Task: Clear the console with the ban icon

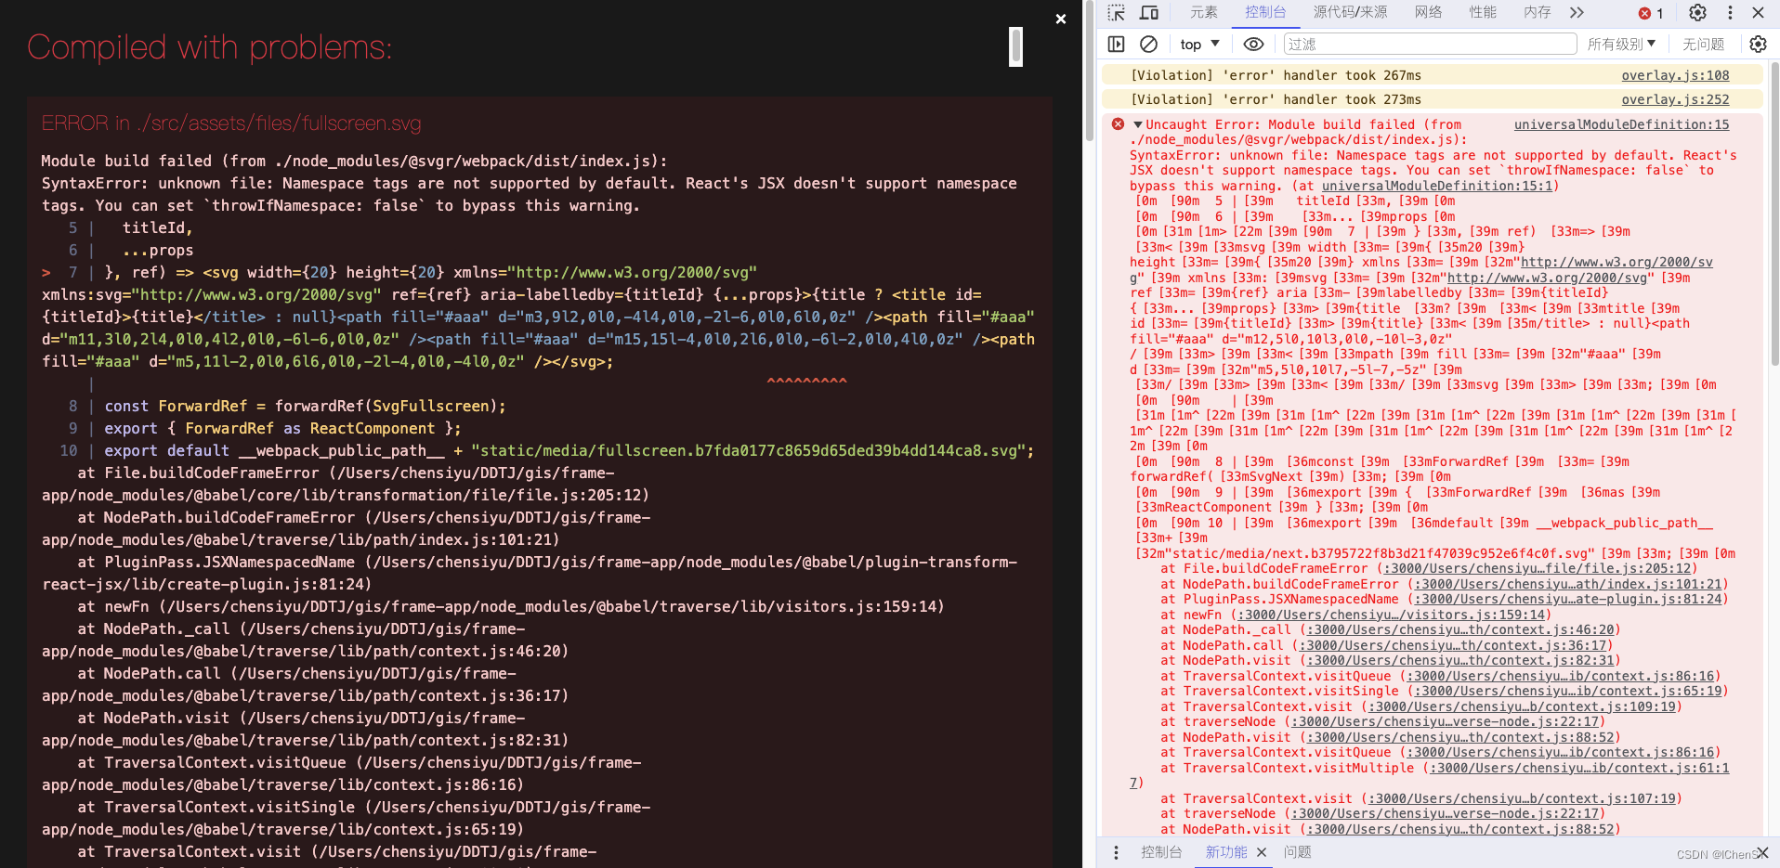Action: [x=1149, y=44]
